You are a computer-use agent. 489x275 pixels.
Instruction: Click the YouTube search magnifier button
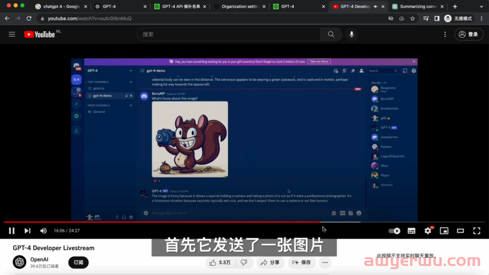click(331, 34)
